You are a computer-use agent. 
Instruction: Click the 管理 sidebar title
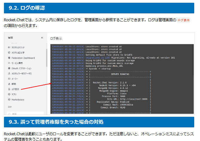[x=10, y=38]
